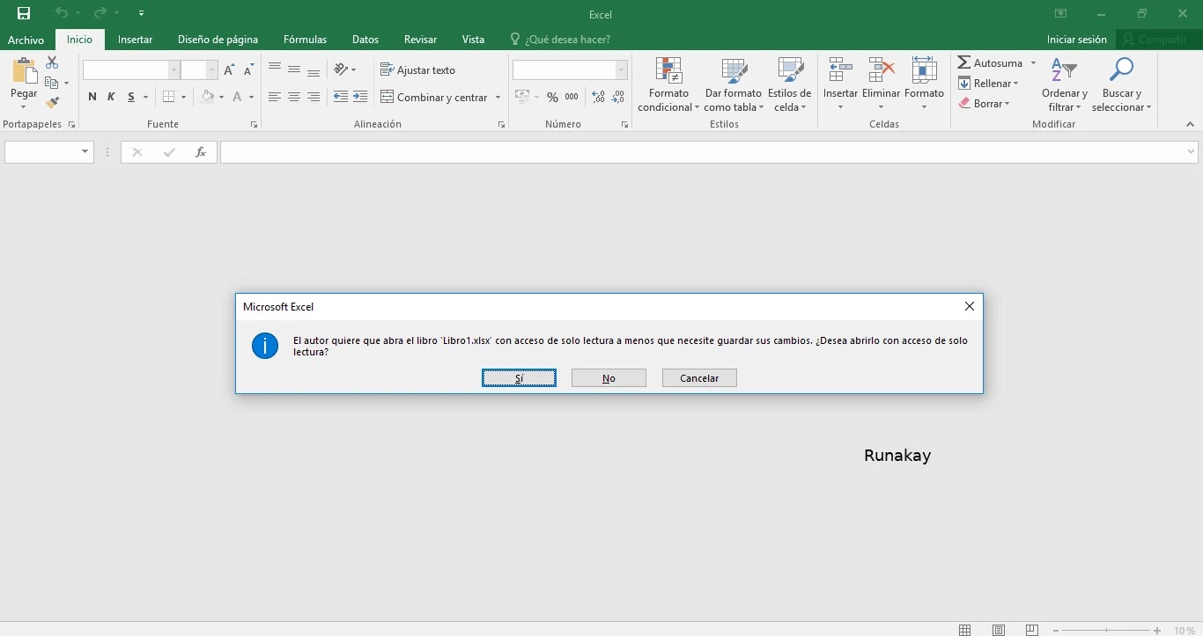Click the fill color bucket icon
The height and width of the screenshot is (636, 1203).
click(x=207, y=97)
